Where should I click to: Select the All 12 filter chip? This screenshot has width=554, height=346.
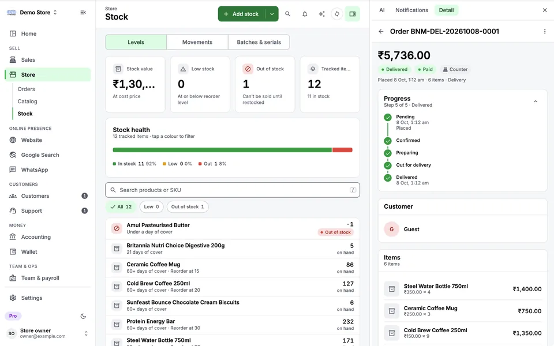[x=121, y=207]
